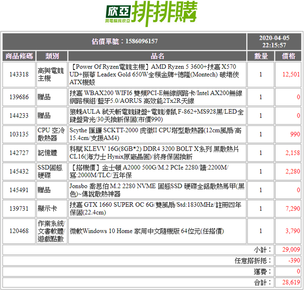Viewport: 305px width, 290px height.
Task: Click the 運費 label
Action: pyautogui.click(x=263, y=271)
